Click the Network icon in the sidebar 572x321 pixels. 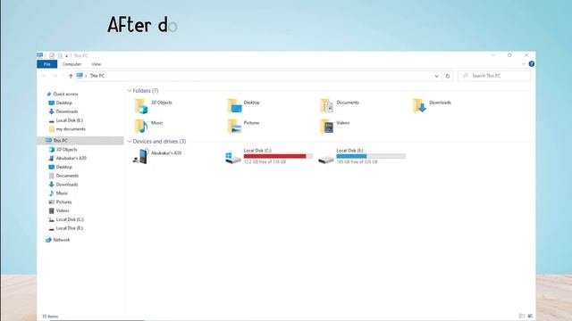coord(48,240)
